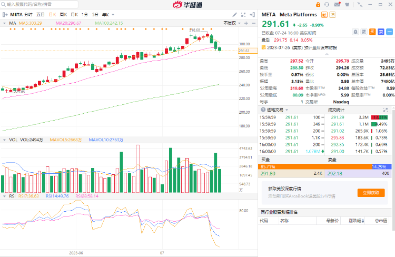
Task: Click the orange 买 buy button
Action: click(372, 32)
